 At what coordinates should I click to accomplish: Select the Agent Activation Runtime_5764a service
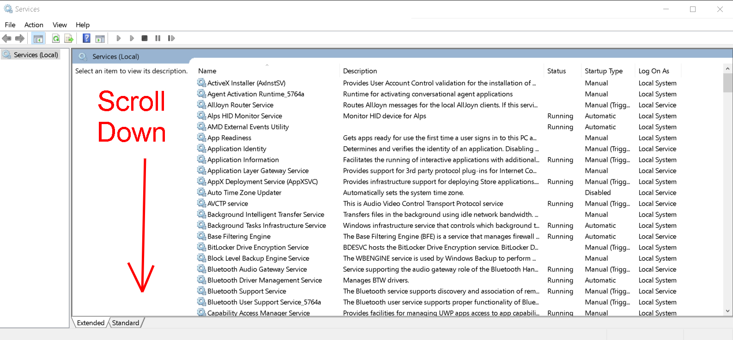256,94
